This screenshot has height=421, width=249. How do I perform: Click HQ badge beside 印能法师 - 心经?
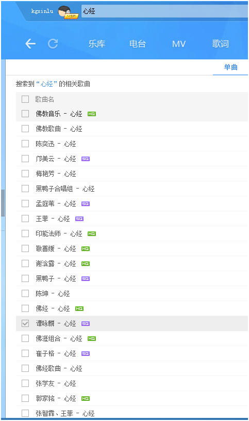pos(92,234)
